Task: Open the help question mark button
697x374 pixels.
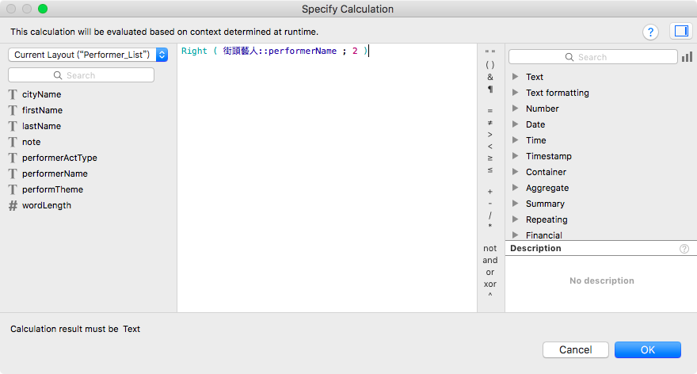Action: point(650,32)
